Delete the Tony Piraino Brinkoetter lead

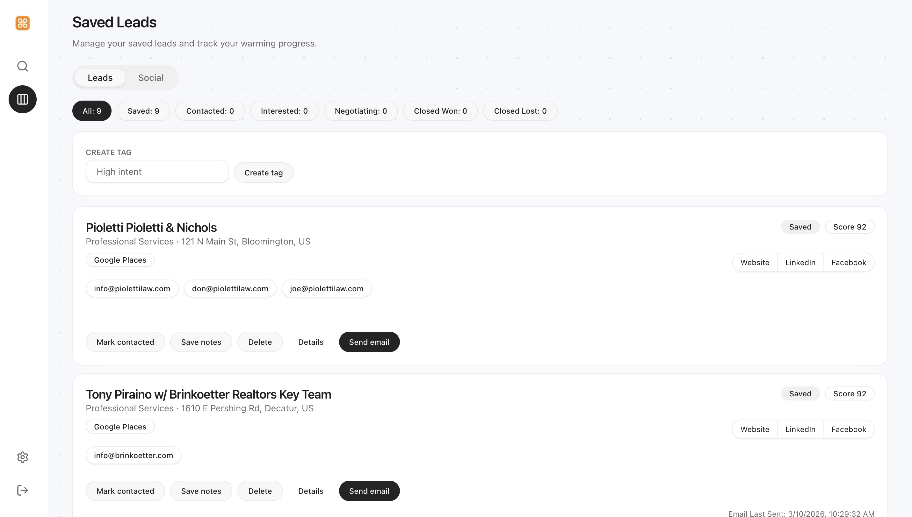tap(260, 491)
